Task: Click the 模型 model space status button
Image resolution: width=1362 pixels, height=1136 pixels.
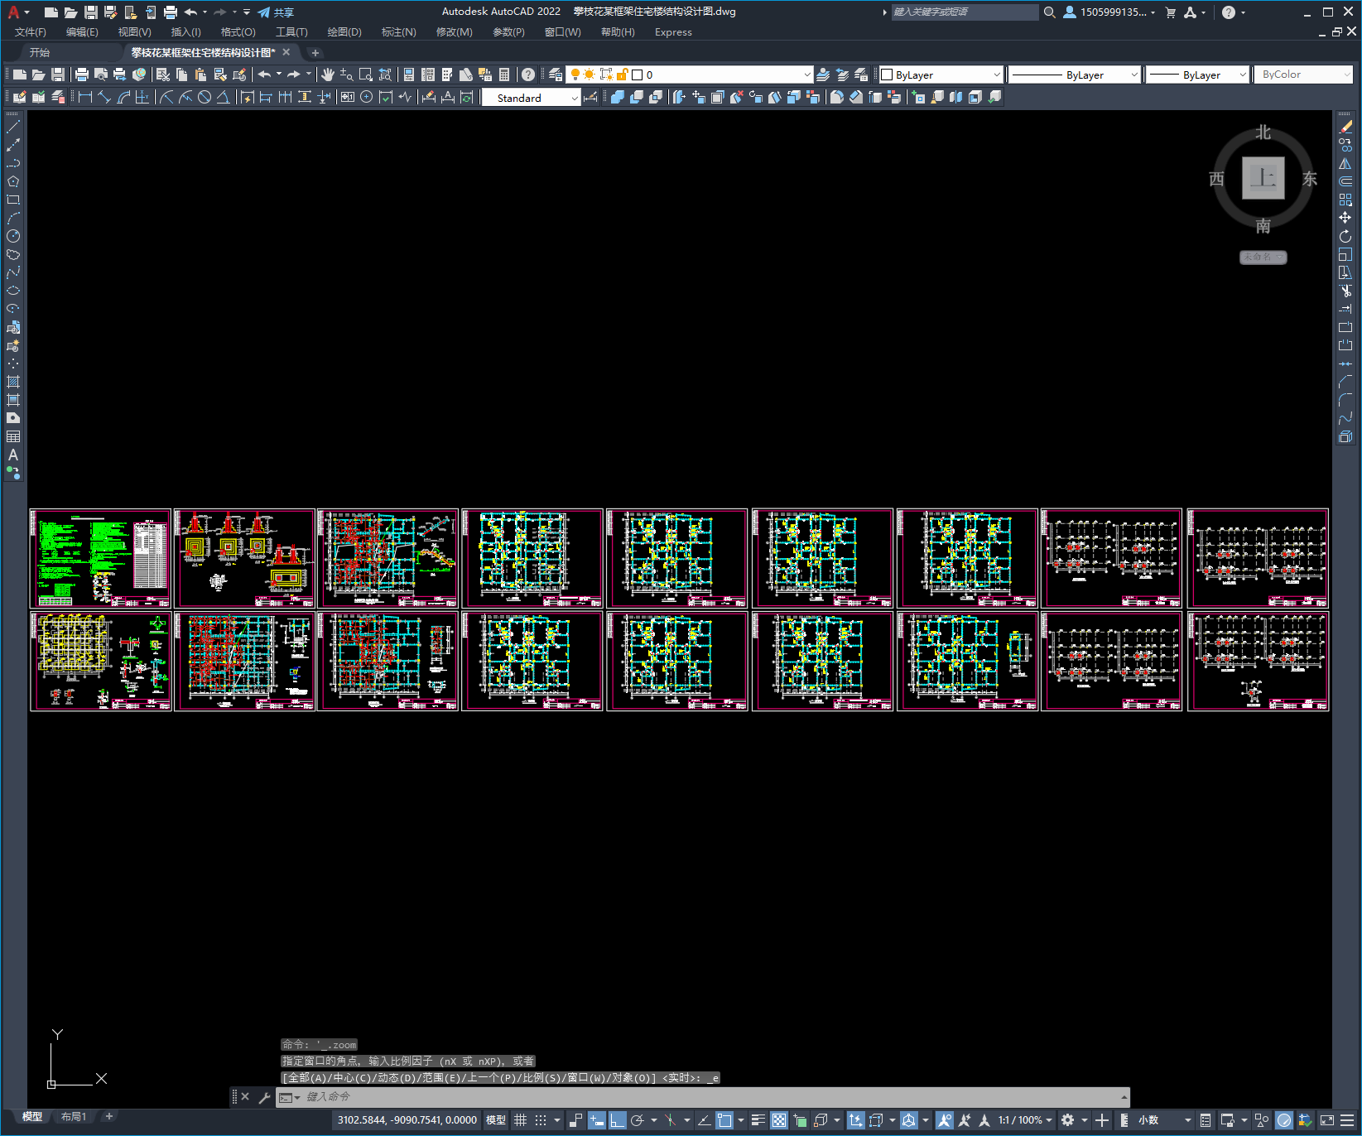Action: point(496,1120)
